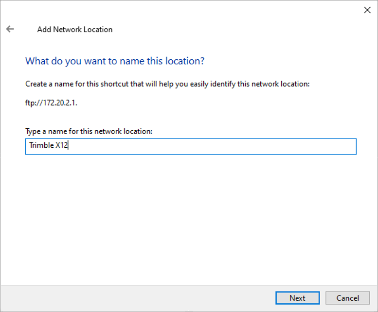378x312 pixels.
Task: Click the 'Add Network Location' window title
Action: click(x=75, y=29)
